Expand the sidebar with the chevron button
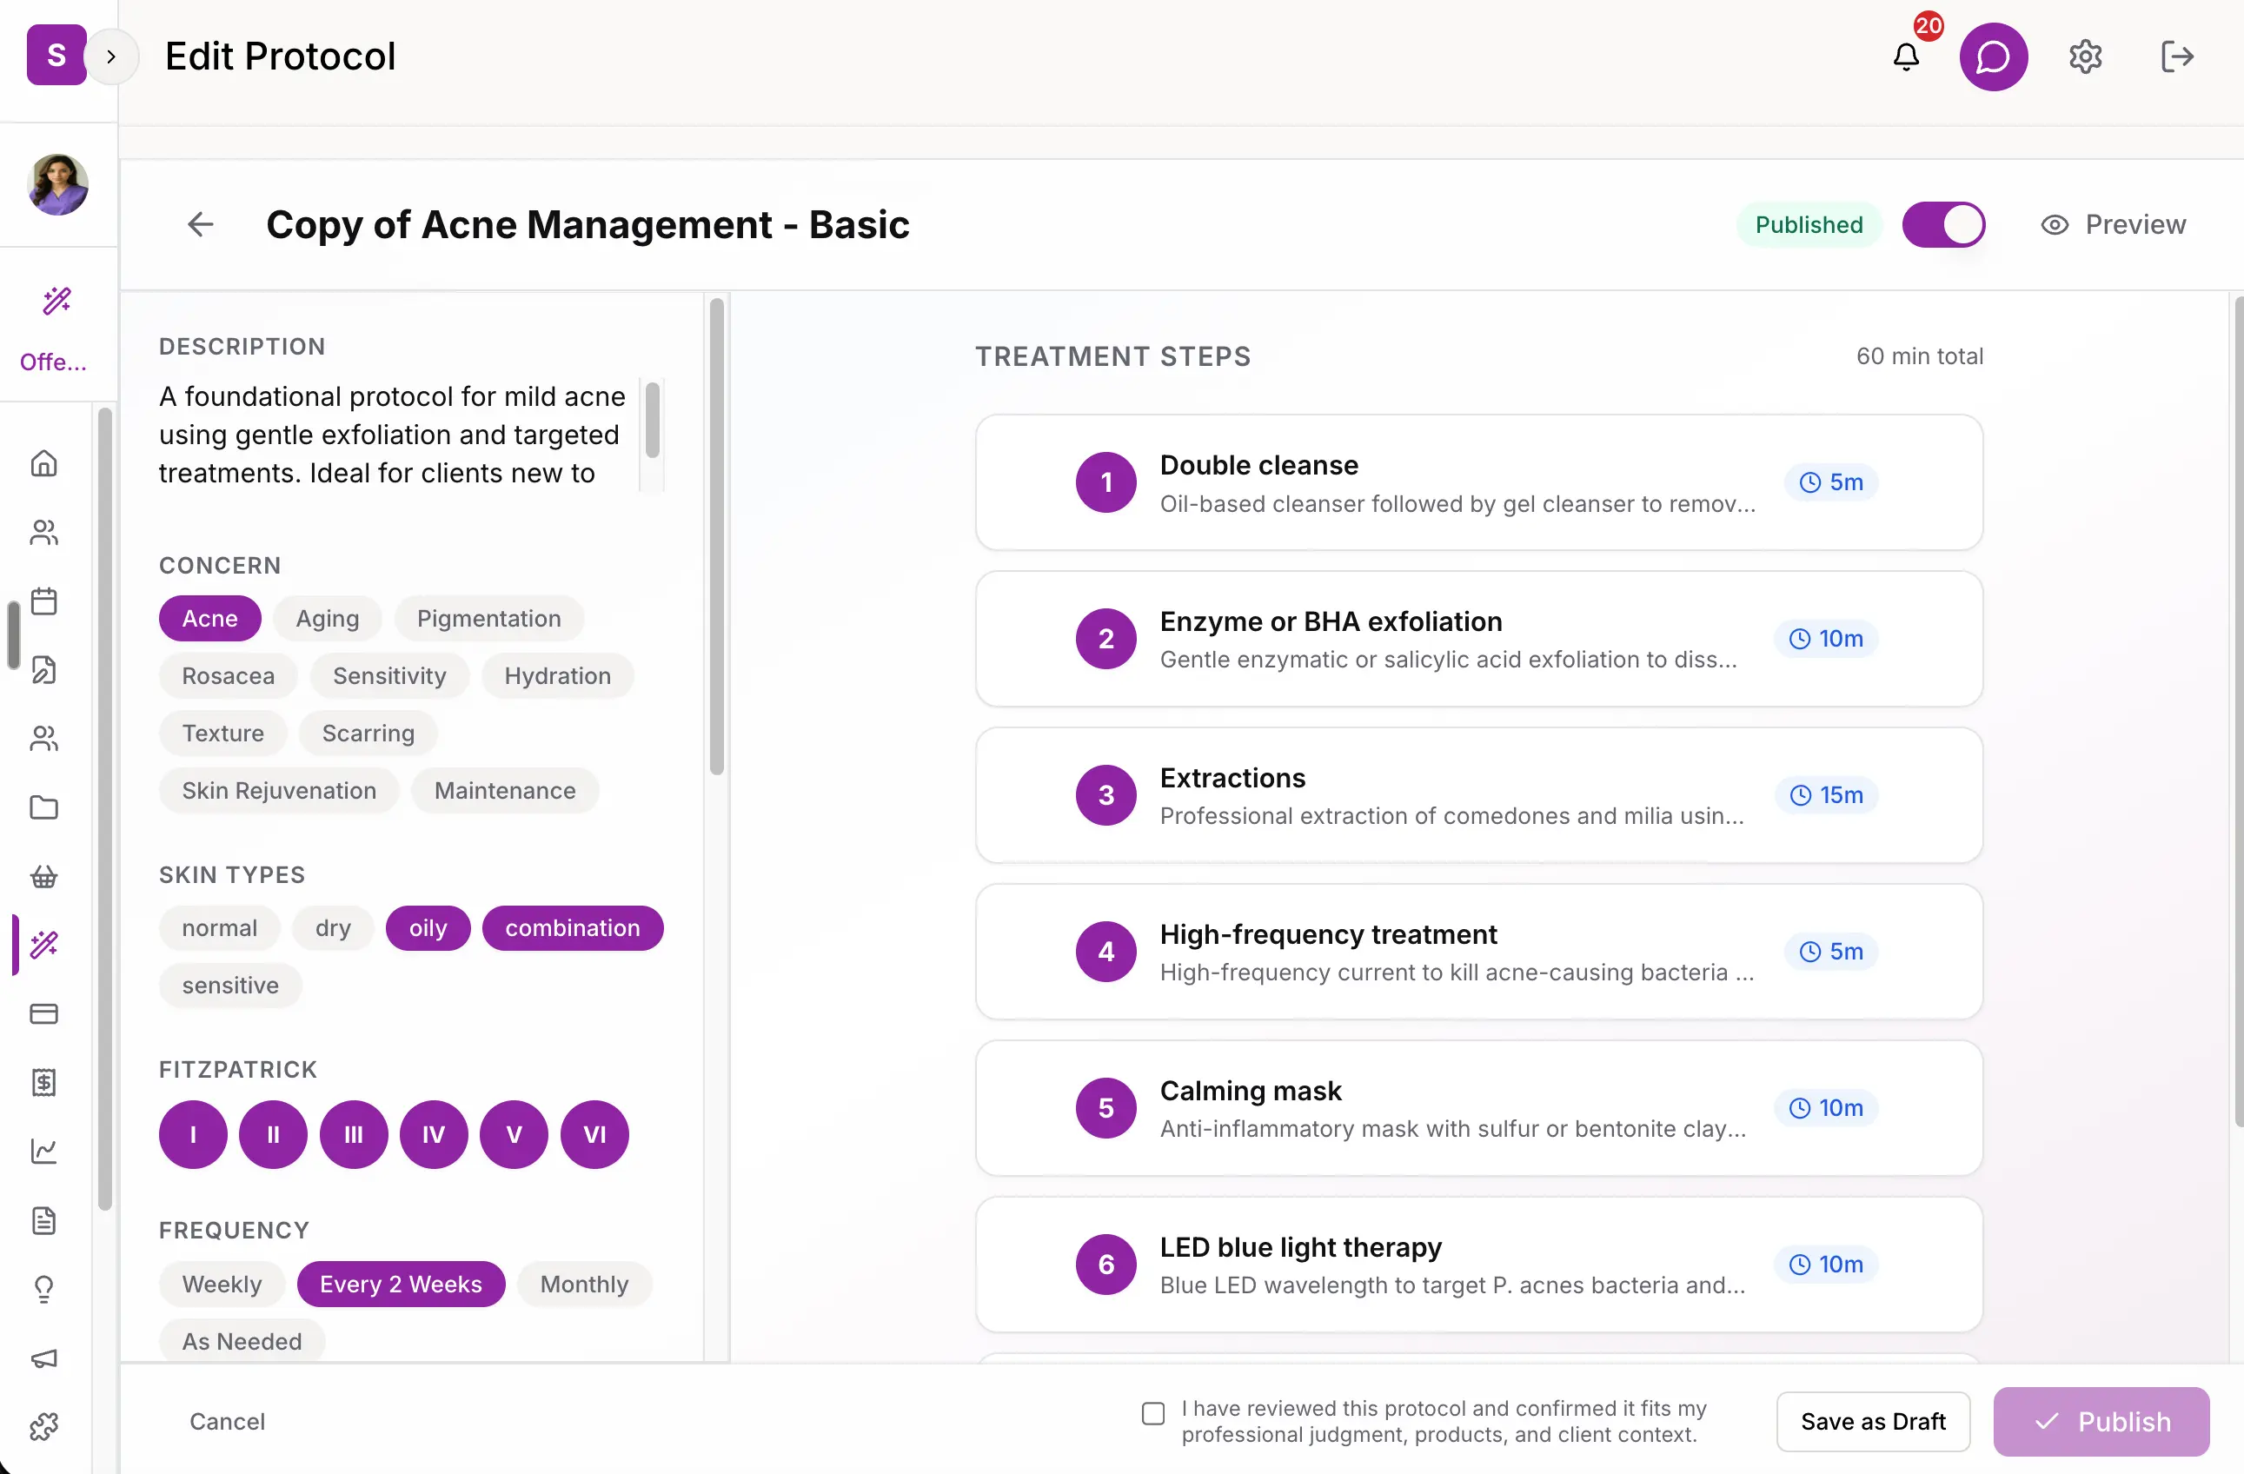This screenshot has width=2244, height=1474. point(111,56)
